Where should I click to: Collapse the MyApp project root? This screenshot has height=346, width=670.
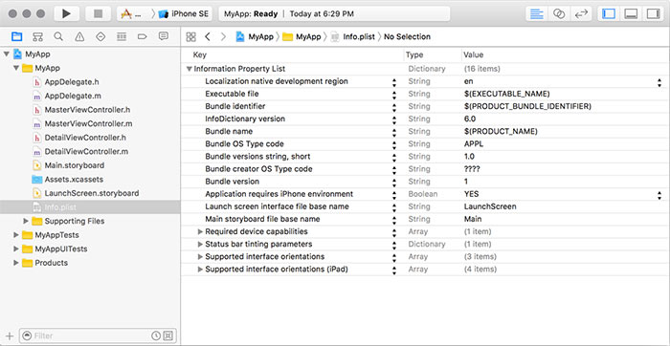(6, 54)
